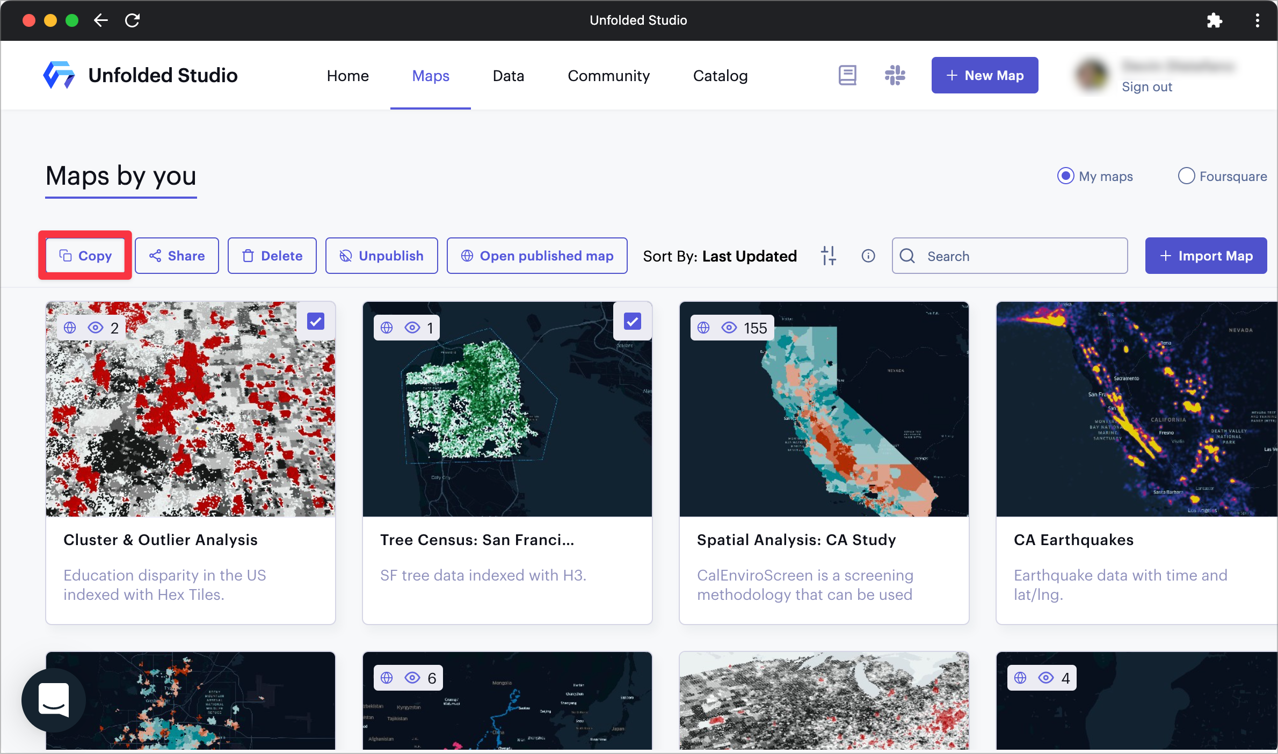This screenshot has width=1278, height=754.
Task: Click the Unpublish button
Action: [381, 256]
